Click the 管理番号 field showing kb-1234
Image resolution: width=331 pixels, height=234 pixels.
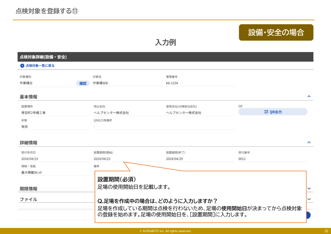(173, 83)
